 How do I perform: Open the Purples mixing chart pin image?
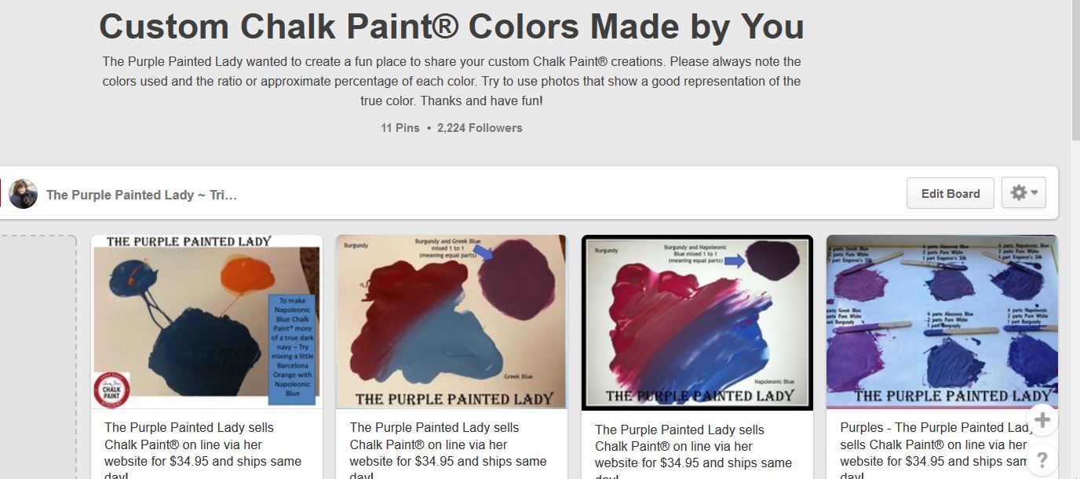pos(942,322)
